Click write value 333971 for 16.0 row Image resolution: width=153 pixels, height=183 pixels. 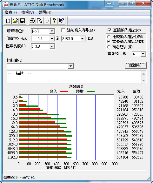pos(122,119)
